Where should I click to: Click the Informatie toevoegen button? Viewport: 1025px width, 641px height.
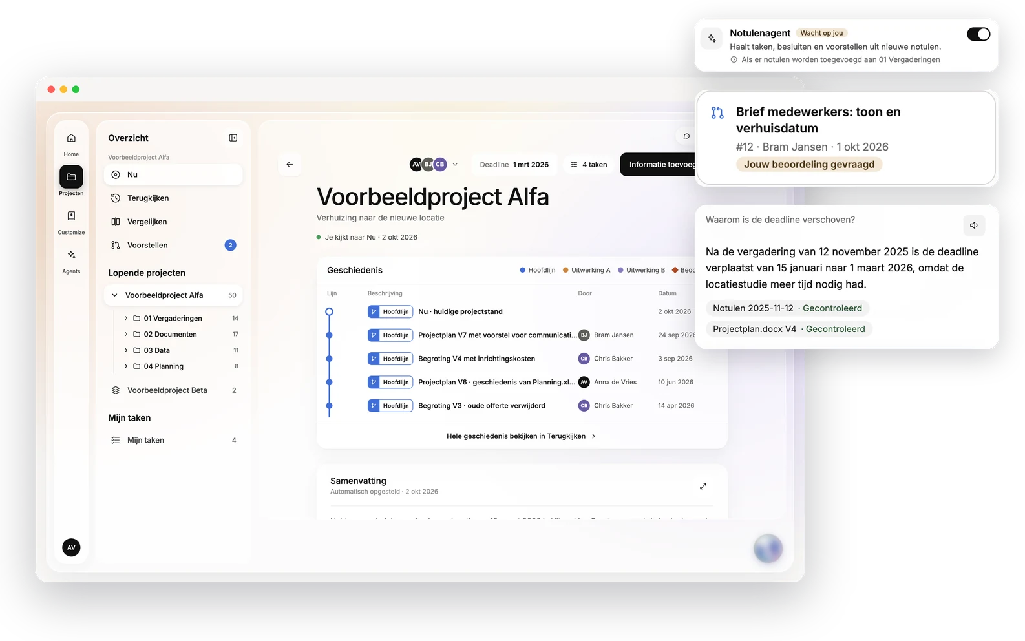[x=658, y=165]
